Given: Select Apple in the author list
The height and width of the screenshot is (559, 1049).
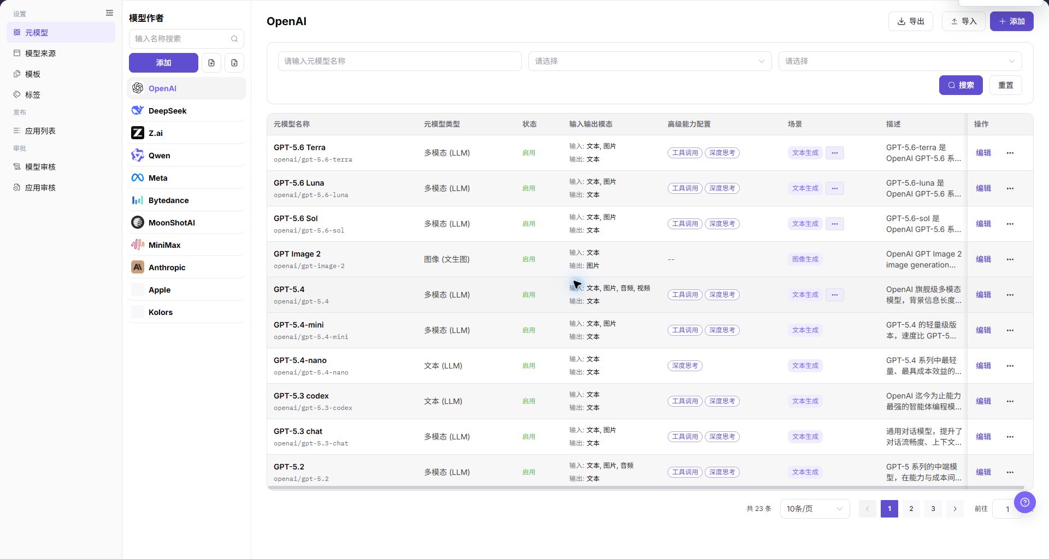Looking at the screenshot, I should click(186, 290).
